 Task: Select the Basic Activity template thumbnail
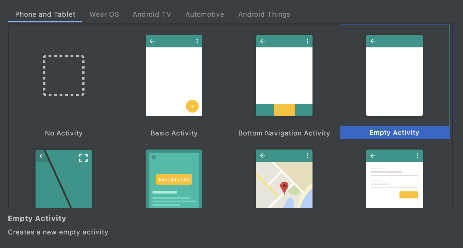click(174, 76)
